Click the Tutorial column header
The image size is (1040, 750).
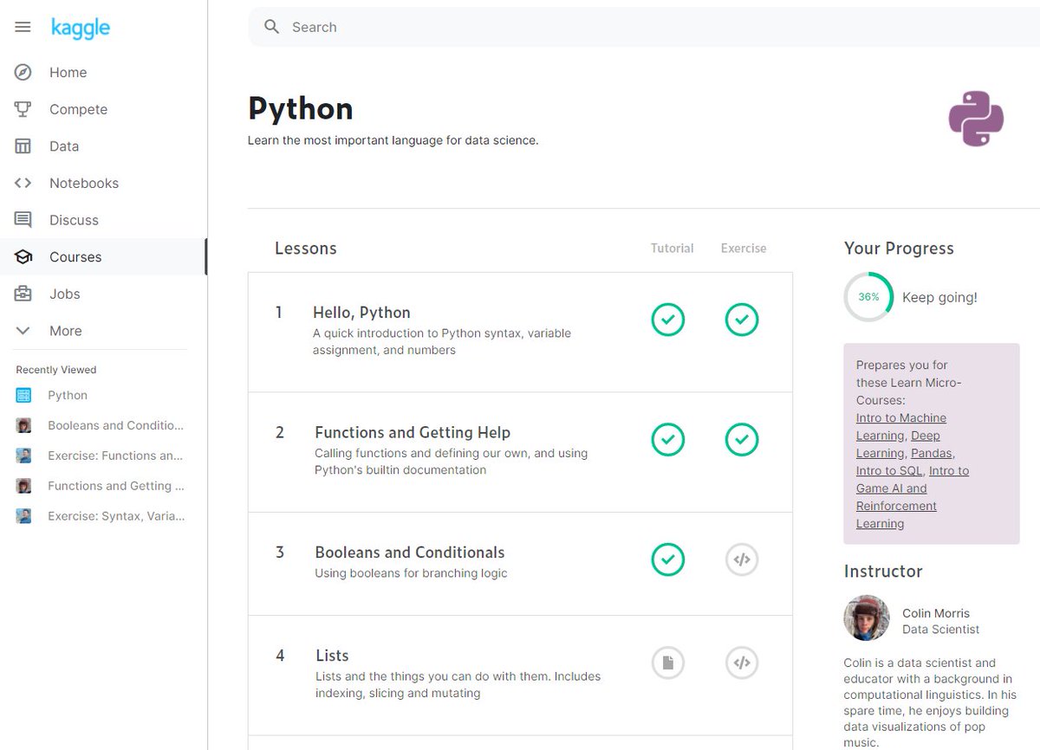(x=672, y=248)
